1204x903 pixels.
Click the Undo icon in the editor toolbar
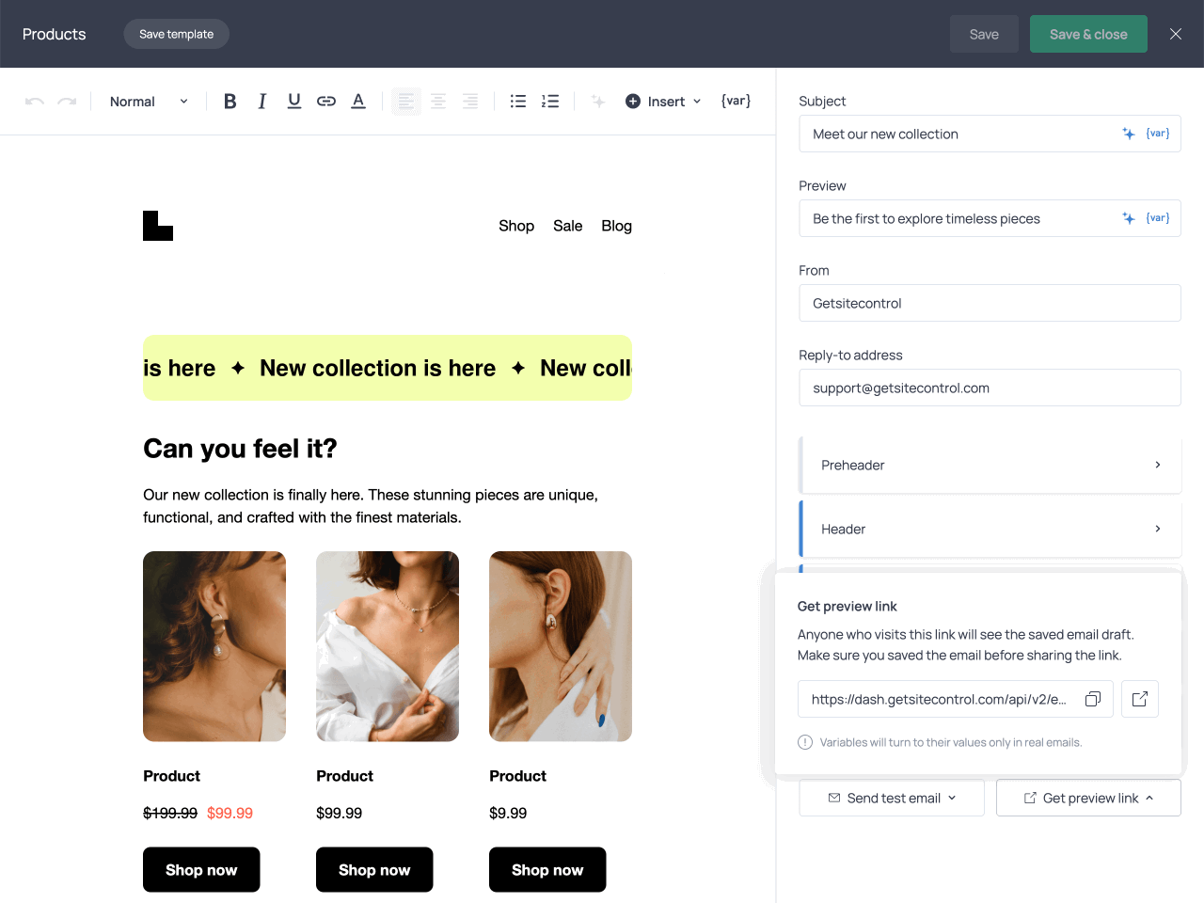click(x=34, y=101)
